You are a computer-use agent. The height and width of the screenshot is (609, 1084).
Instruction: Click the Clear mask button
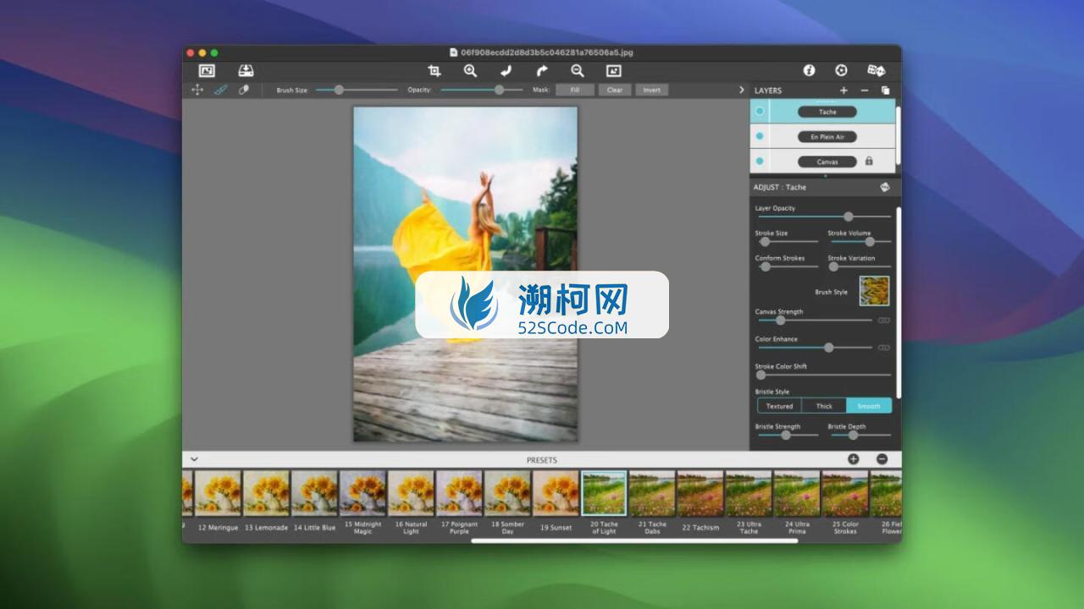[x=615, y=90]
